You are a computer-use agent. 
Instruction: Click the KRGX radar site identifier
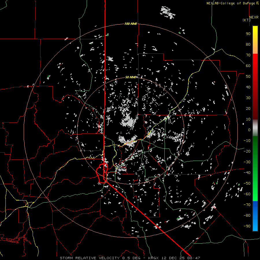pos(153,258)
